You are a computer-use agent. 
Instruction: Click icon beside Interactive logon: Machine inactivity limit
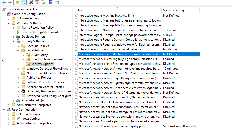click(x=76, y=16)
